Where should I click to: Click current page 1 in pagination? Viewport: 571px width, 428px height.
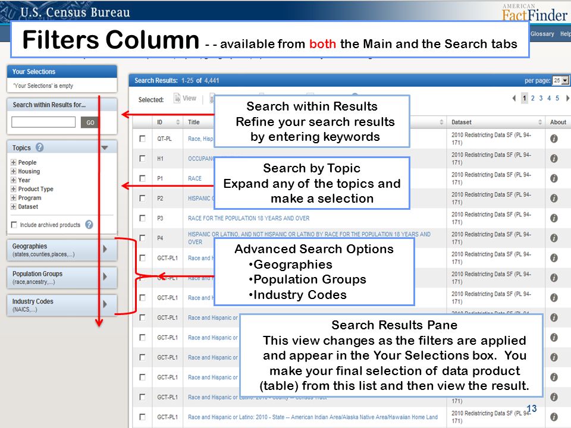click(x=524, y=98)
